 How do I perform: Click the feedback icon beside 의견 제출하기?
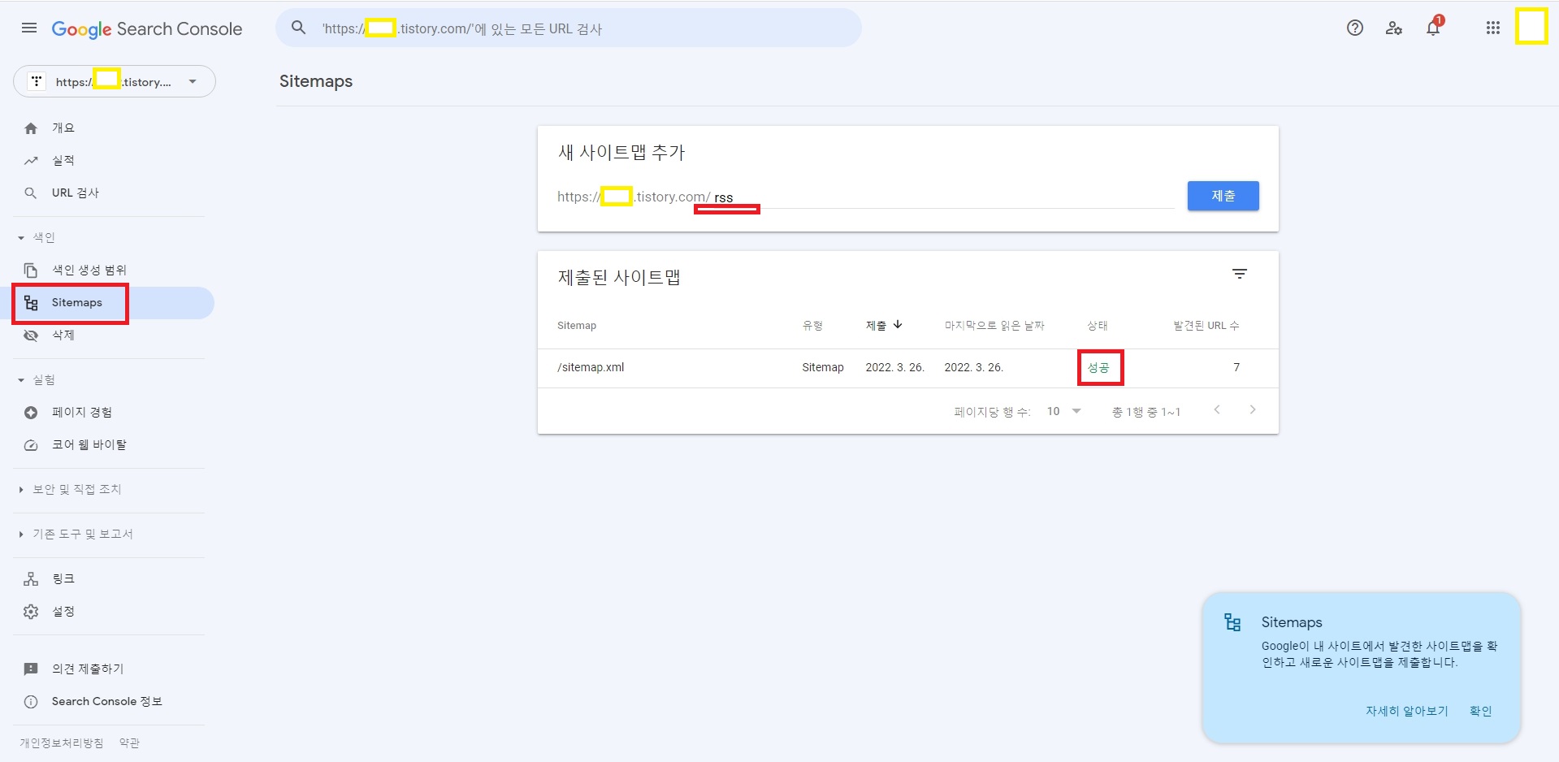tap(31, 669)
